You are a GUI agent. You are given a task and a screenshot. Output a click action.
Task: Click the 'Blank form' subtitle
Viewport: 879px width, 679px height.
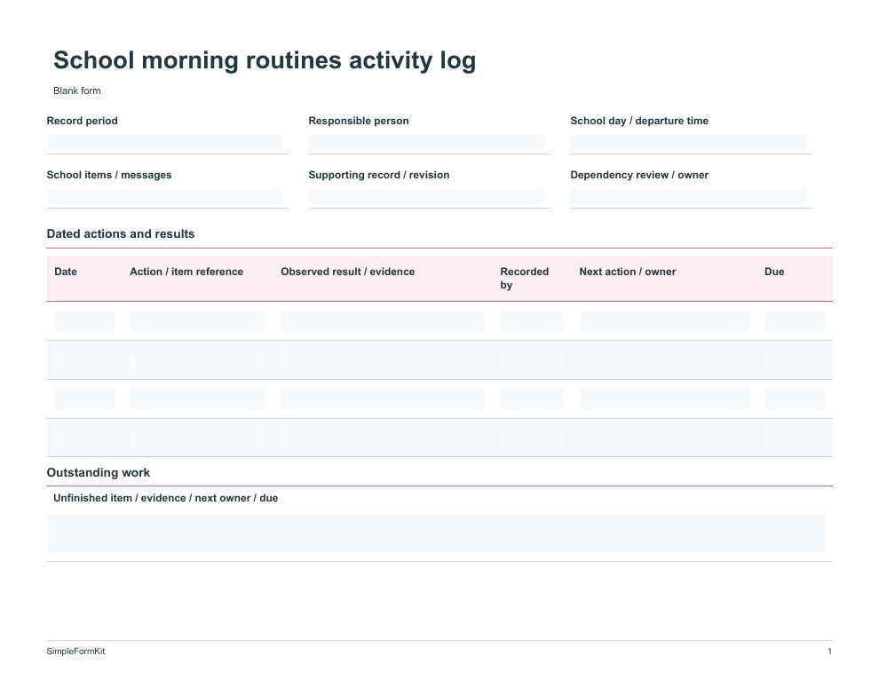[x=76, y=91]
